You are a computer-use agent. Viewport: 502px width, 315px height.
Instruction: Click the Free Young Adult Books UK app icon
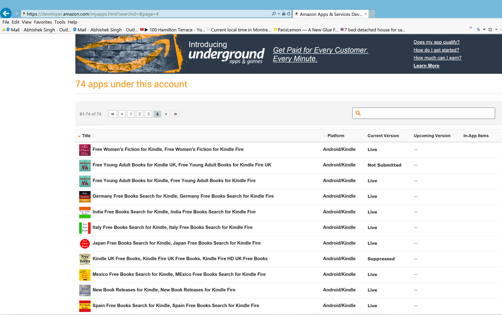pyautogui.click(x=85, y=165)
